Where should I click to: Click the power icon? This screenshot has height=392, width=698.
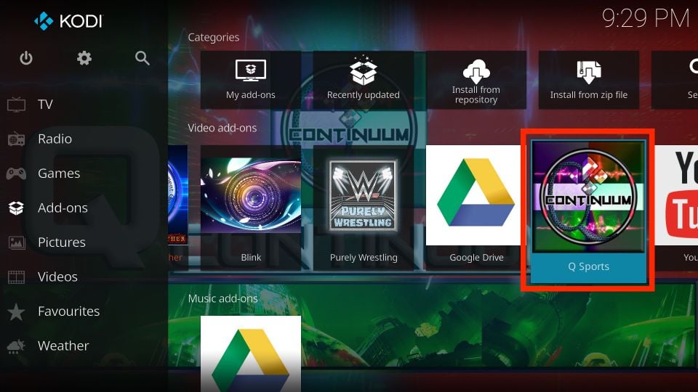point(26,58)
